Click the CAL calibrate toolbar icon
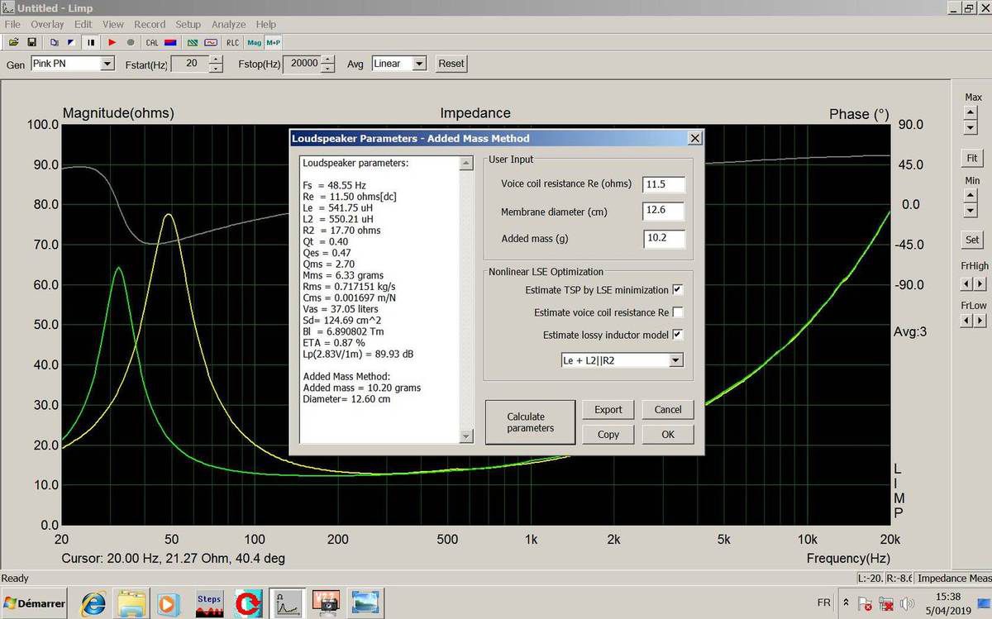This screenshot has height=619, width=992. (x=152, y=42)
